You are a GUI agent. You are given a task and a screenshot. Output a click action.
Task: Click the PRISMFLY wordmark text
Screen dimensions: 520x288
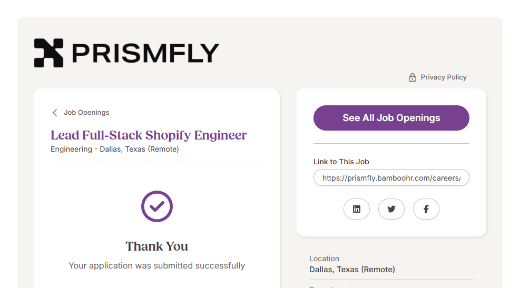(x=145, y=53)
